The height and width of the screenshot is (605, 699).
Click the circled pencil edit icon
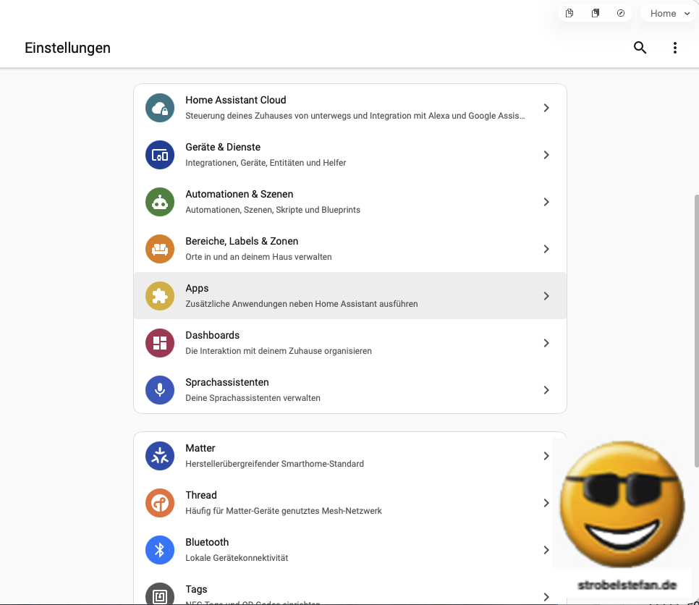tap(621, 13)
